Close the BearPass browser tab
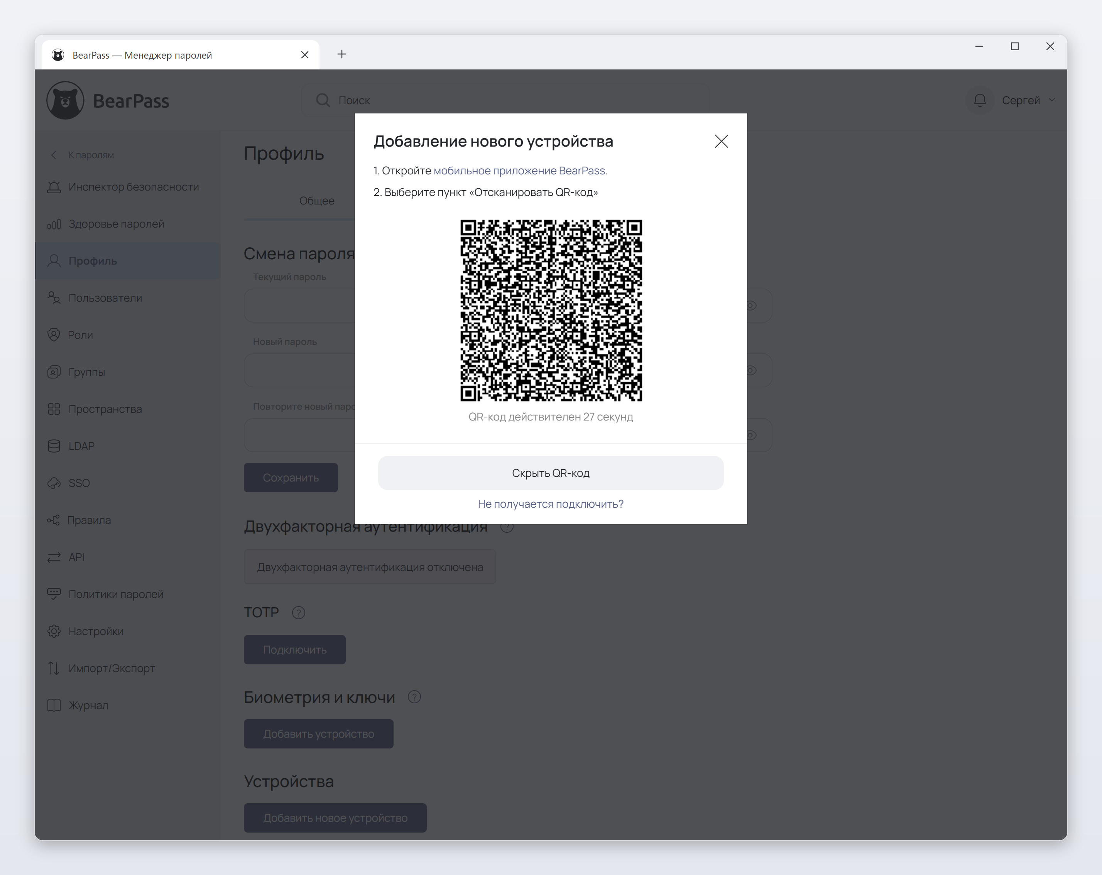Image resolution: width=1102 pixels, height=875 pixels. (305, 55)
